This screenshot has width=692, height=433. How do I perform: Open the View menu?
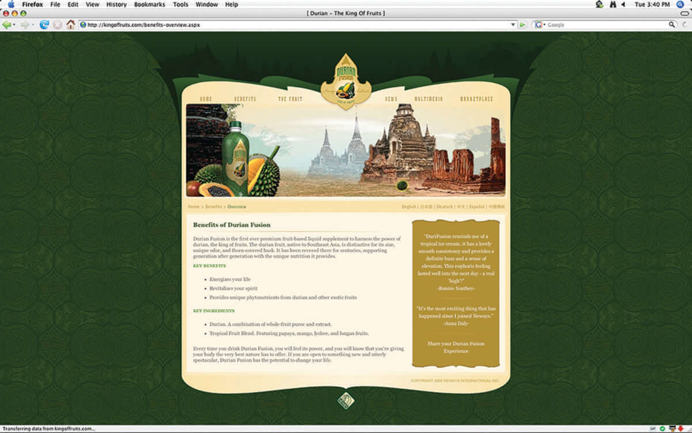point(92,4)
